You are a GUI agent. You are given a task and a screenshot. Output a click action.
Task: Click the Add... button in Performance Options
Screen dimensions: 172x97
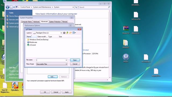click(53, 77)
